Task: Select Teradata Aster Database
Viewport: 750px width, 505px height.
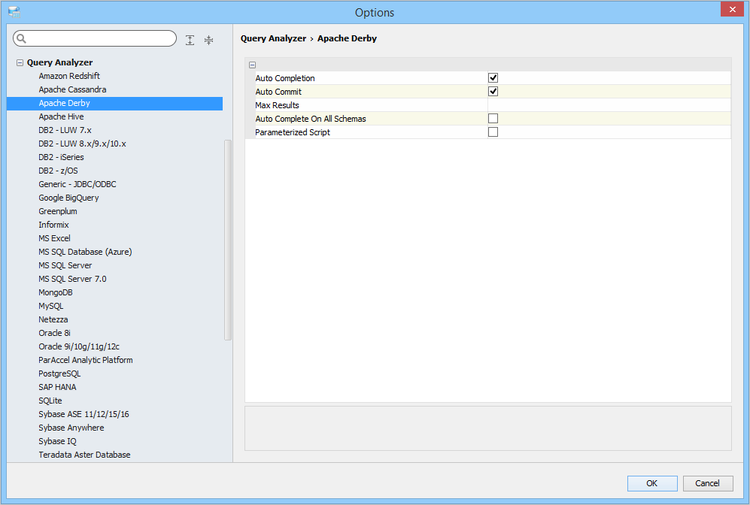Action: coord(85,455)
